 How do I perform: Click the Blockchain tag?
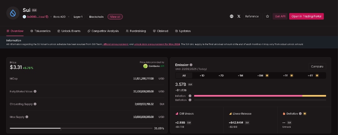coord(96,17)
